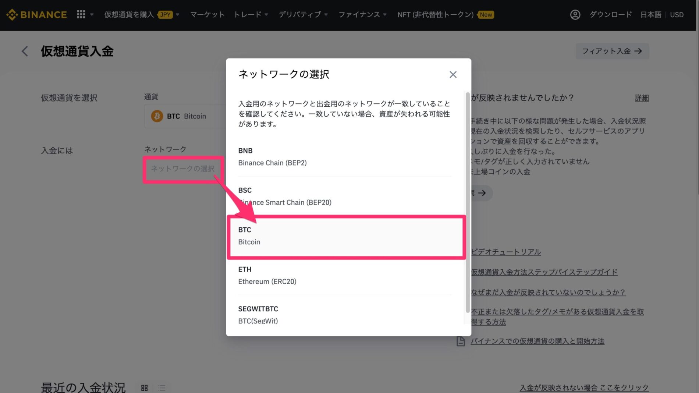Select the SEGWITBTC BTC(SegWit) network
The image size is (699, 393).
(x=345, y=315)
